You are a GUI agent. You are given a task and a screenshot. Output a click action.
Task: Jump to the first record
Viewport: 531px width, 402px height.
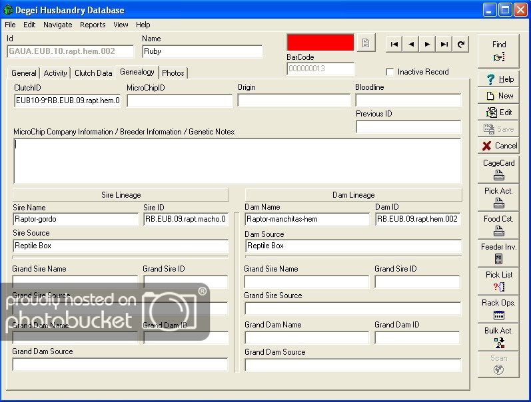coord(394,44)
